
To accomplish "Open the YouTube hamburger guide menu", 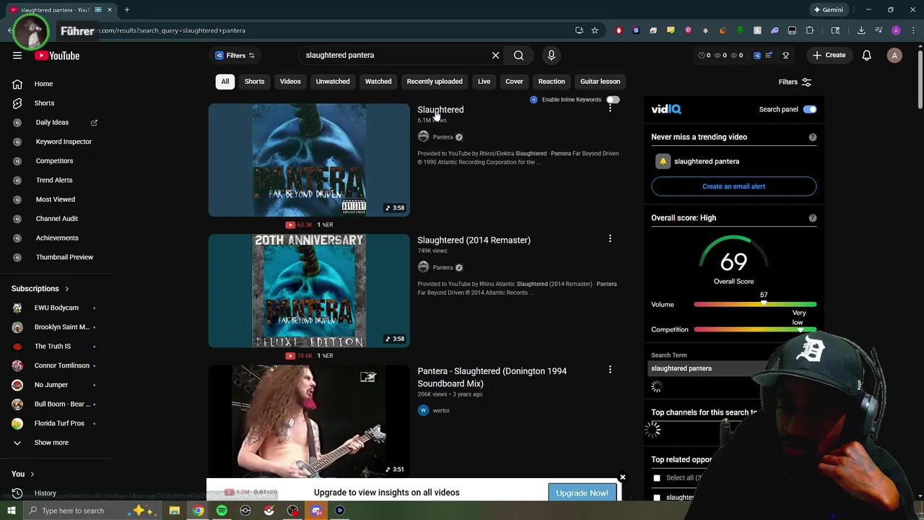I will 17,56.
